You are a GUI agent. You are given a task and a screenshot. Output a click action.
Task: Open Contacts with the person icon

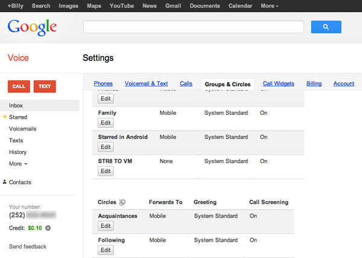point(19,182)
